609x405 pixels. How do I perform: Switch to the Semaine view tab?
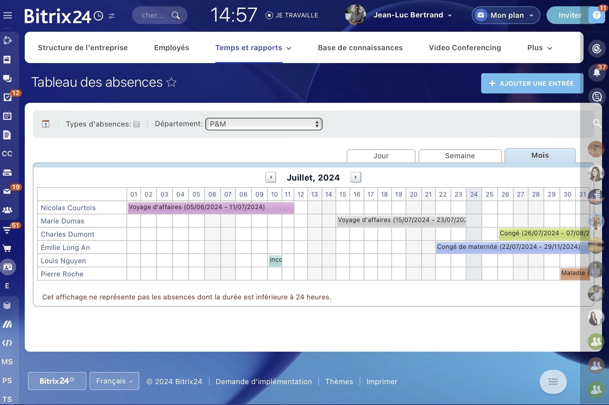pos(460,156)
